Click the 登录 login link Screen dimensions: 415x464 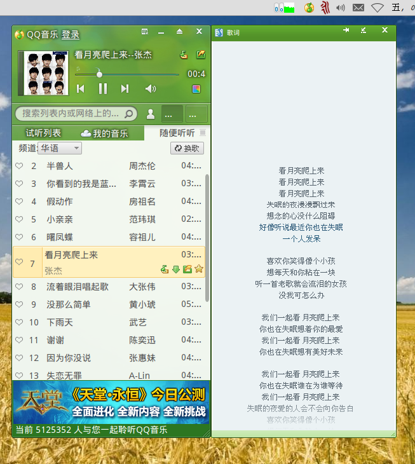pyautogui.click(x=71, y=34)
